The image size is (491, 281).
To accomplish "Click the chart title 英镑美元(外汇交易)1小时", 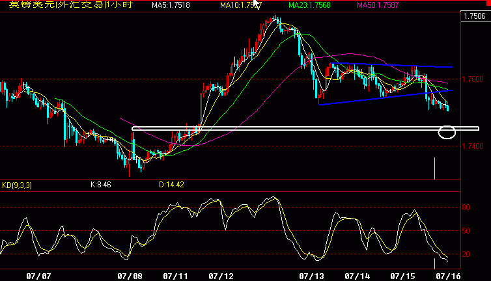I will click(71, 5).
